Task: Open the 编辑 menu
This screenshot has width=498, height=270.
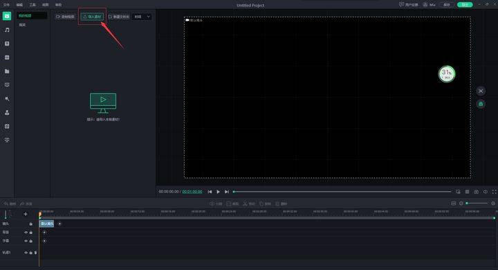Action: [x=19, y=5]
